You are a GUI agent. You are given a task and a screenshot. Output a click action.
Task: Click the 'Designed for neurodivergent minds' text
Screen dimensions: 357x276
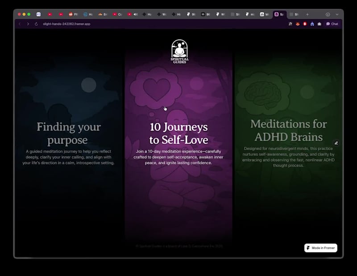(x=288, y=157)
